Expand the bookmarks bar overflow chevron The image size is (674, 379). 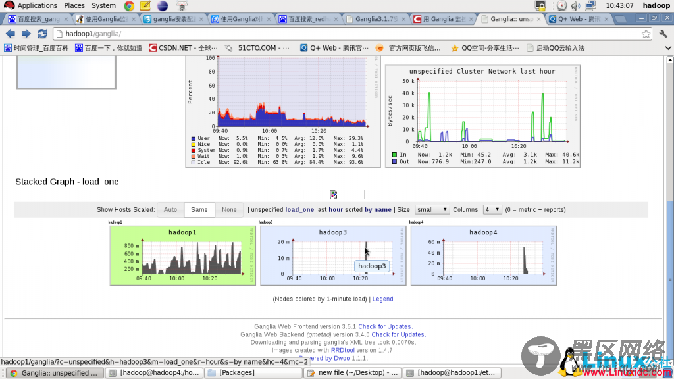(668, 48)
